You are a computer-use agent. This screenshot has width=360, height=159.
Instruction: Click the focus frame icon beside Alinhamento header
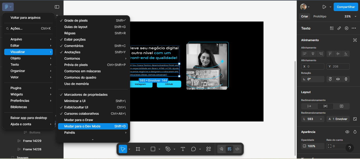tap(355, 40)
